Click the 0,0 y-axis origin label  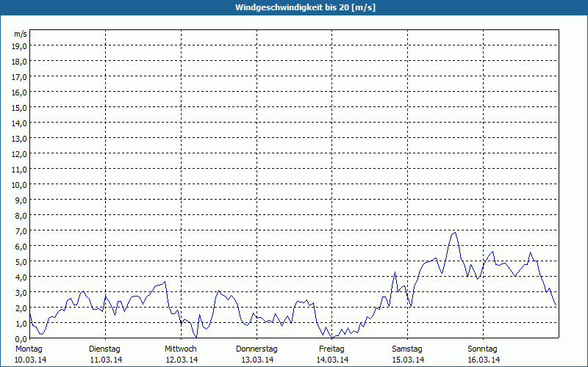[20, 338]
